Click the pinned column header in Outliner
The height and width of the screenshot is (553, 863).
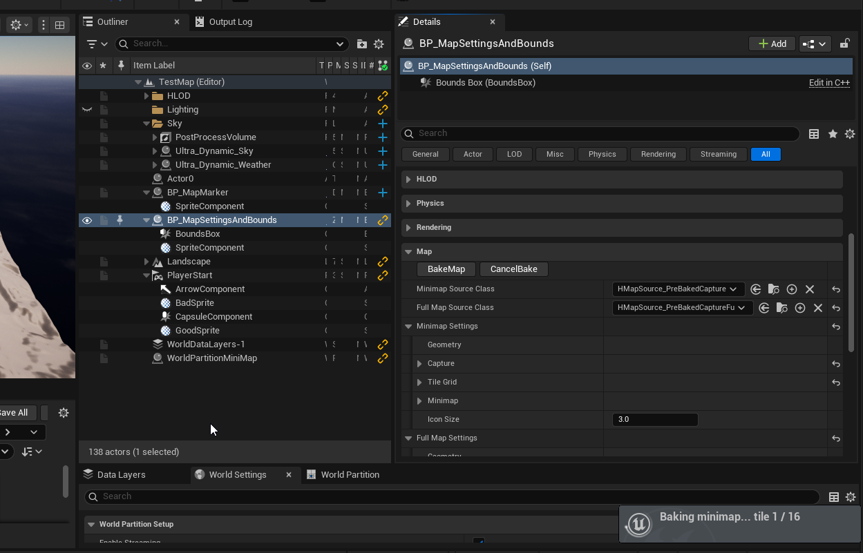click(x=120, y=65)
